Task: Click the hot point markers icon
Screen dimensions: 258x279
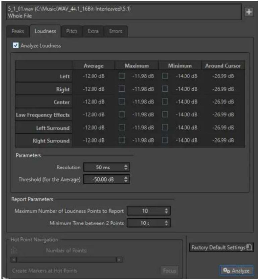Action: pos(14,250)
